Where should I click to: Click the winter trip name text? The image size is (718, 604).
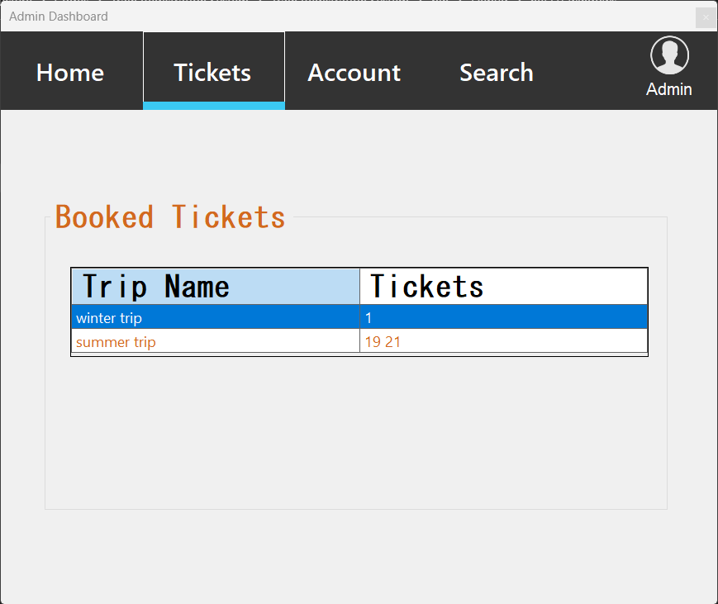[x=108, y=318]
